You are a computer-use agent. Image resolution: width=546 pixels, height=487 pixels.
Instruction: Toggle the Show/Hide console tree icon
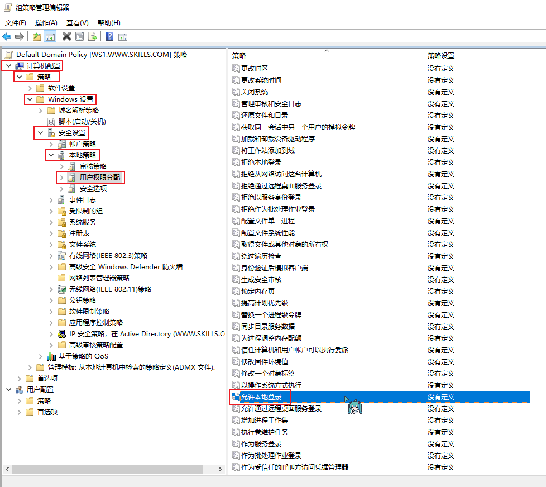coord(50,36)
